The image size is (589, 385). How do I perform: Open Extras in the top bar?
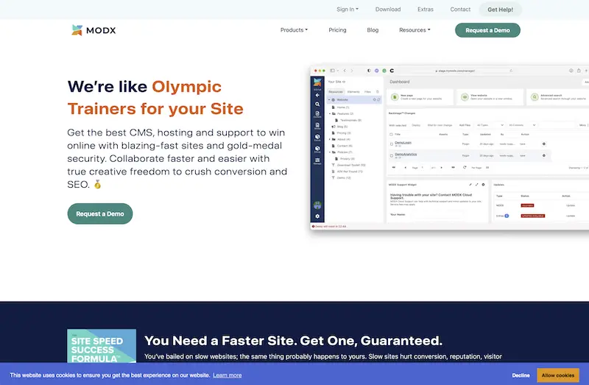tap(426, 10)
